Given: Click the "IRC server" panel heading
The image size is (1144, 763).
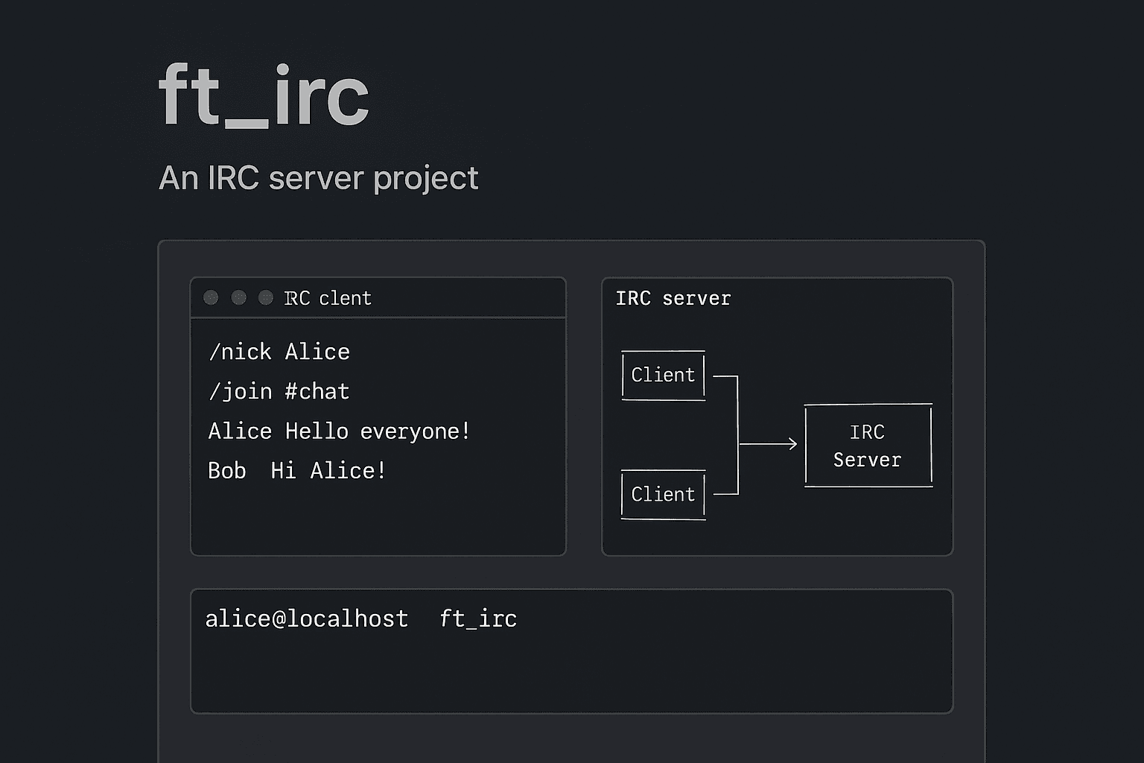Looking at the screenshot, I should coord(673,299).
